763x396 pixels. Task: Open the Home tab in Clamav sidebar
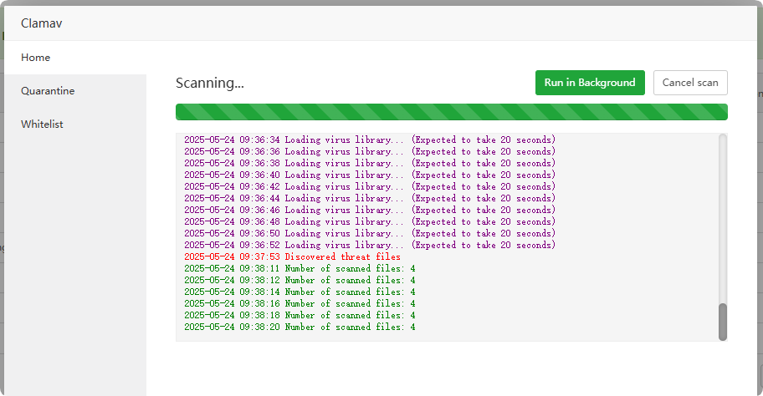click(x=75, y=58)
